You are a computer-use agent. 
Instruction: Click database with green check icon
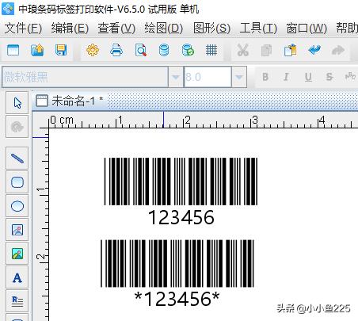tap(188, 50)
